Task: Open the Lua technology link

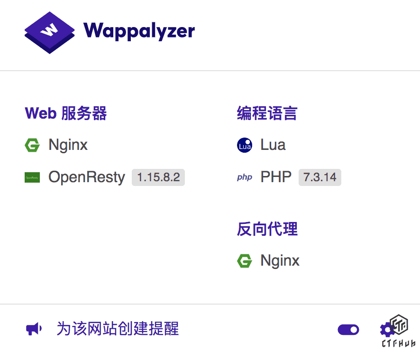Action: click(273, 145)
